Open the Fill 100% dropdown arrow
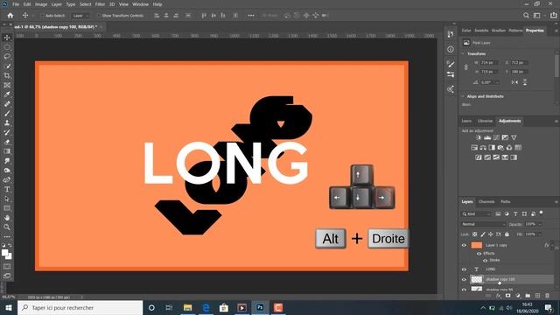Screen dimensions: 560x315 [540, 234]
